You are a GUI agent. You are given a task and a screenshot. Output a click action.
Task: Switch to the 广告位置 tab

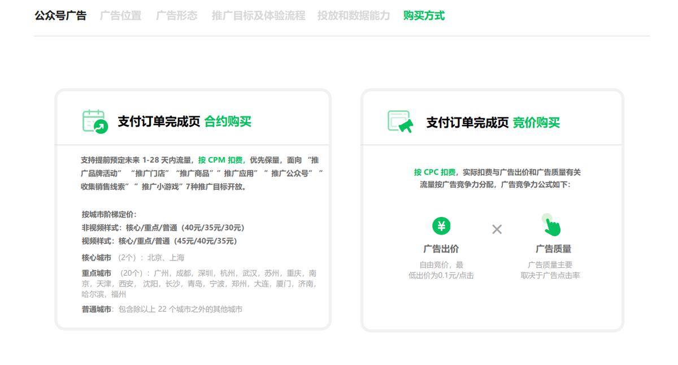tap(120, 16)
